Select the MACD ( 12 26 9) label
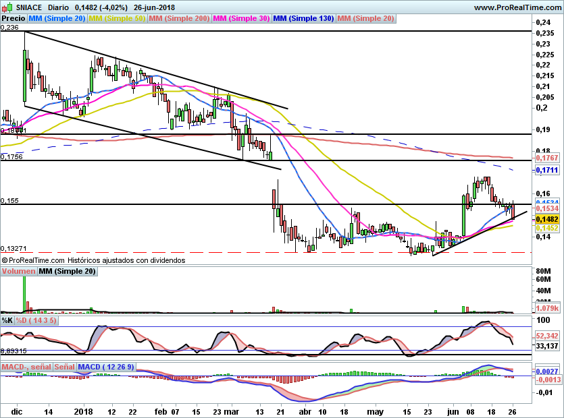The width and height of the screenshot is (564, 418). (106, 367)
